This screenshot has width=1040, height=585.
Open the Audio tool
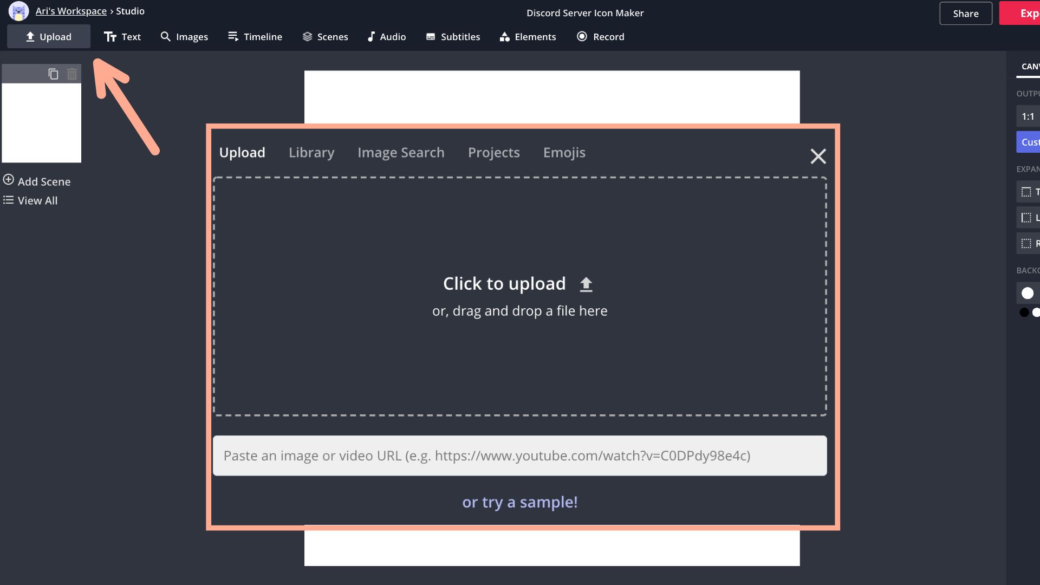pyautogui.click(x=386, y=37)
